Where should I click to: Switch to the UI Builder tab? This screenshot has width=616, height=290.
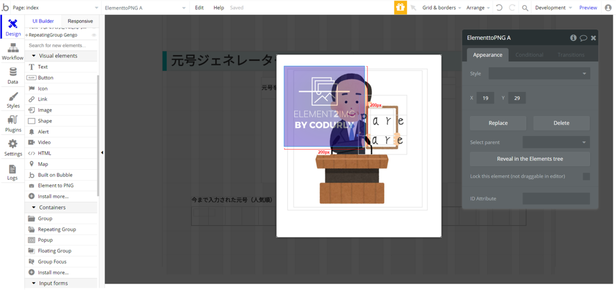(x=43, y=21)
